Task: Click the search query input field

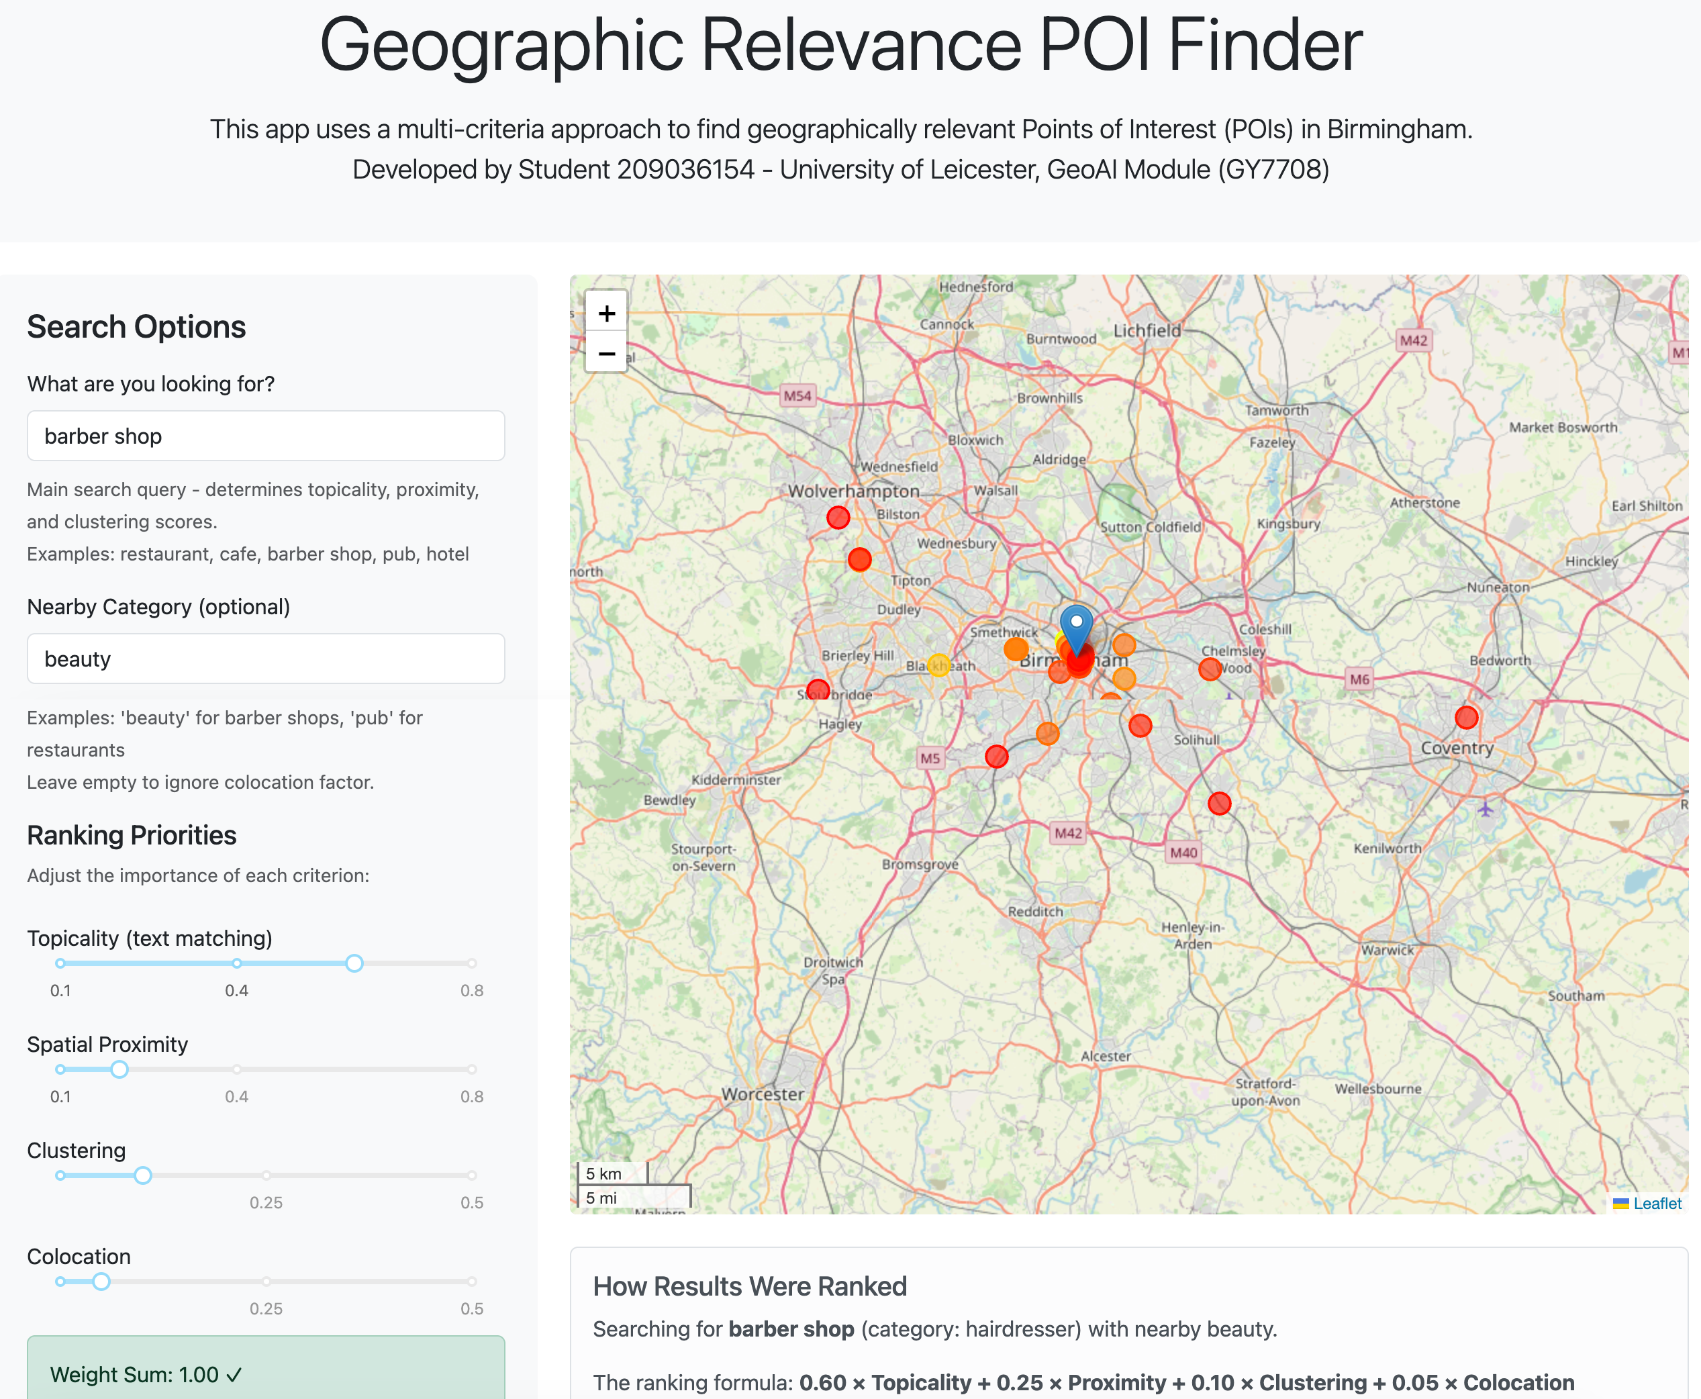Action: pyautogui.click(x=266, y=436)
